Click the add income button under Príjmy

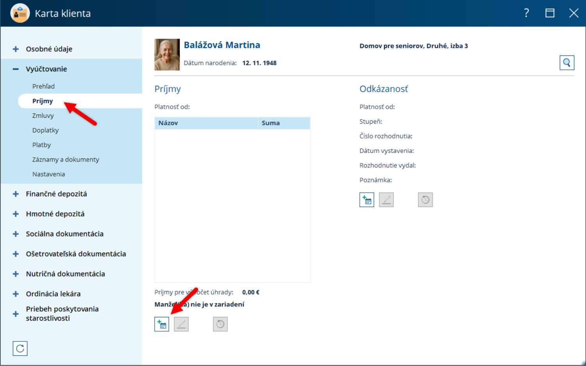(x=162, y=324)
